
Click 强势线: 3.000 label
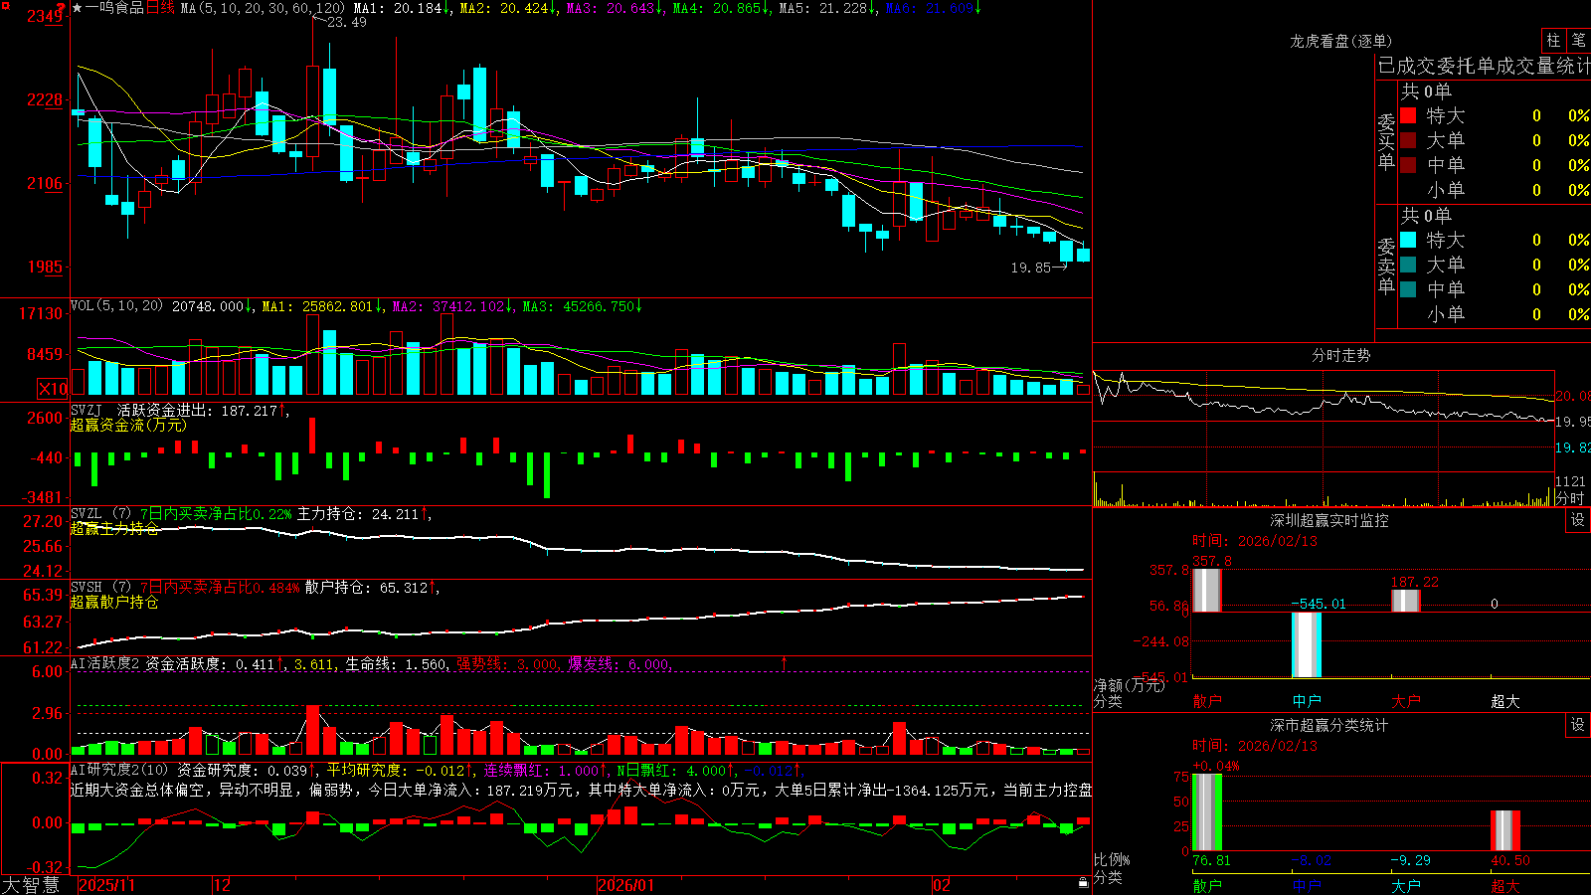tap(507, 663)
